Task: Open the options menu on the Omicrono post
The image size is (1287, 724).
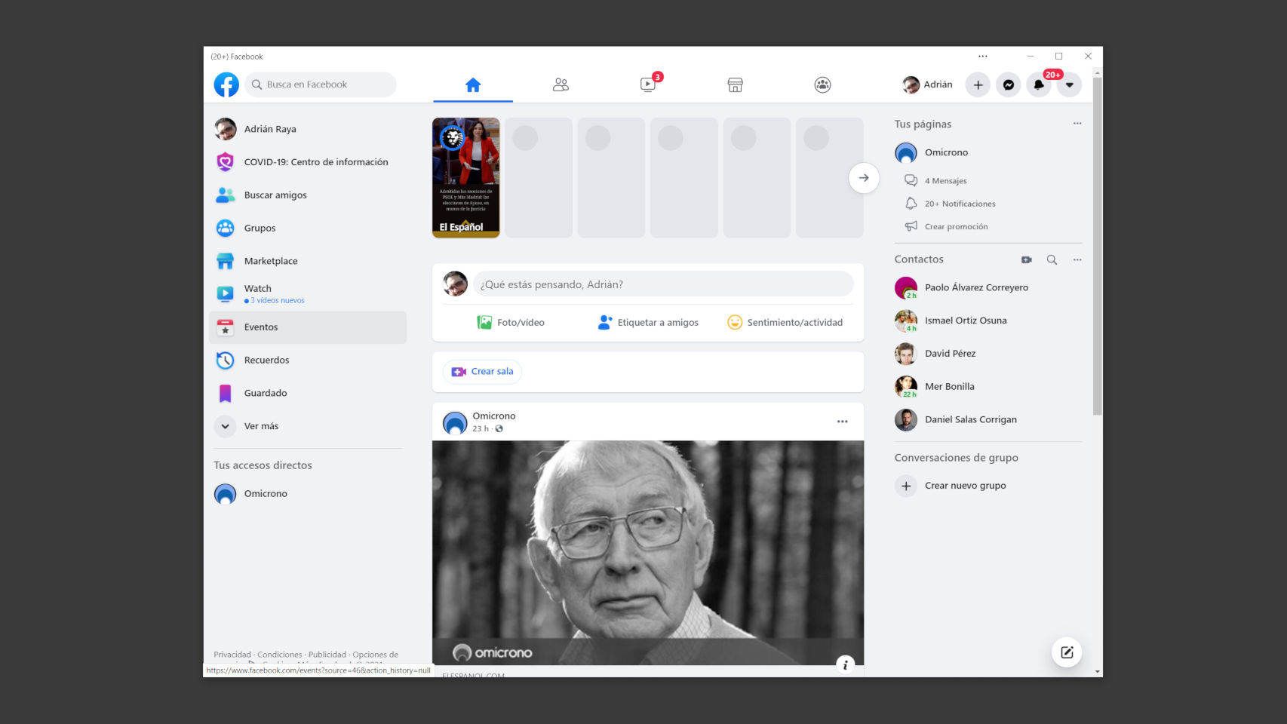Action: [842, 422]
